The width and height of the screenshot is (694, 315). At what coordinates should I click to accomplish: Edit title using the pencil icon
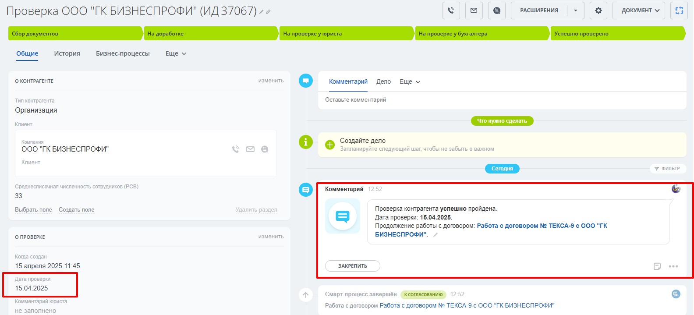(262, 12)
